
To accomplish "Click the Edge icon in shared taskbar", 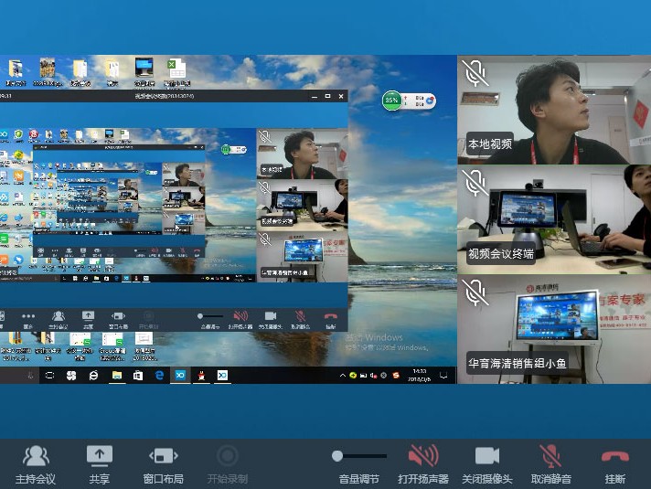I will click(x=159, y=376).
